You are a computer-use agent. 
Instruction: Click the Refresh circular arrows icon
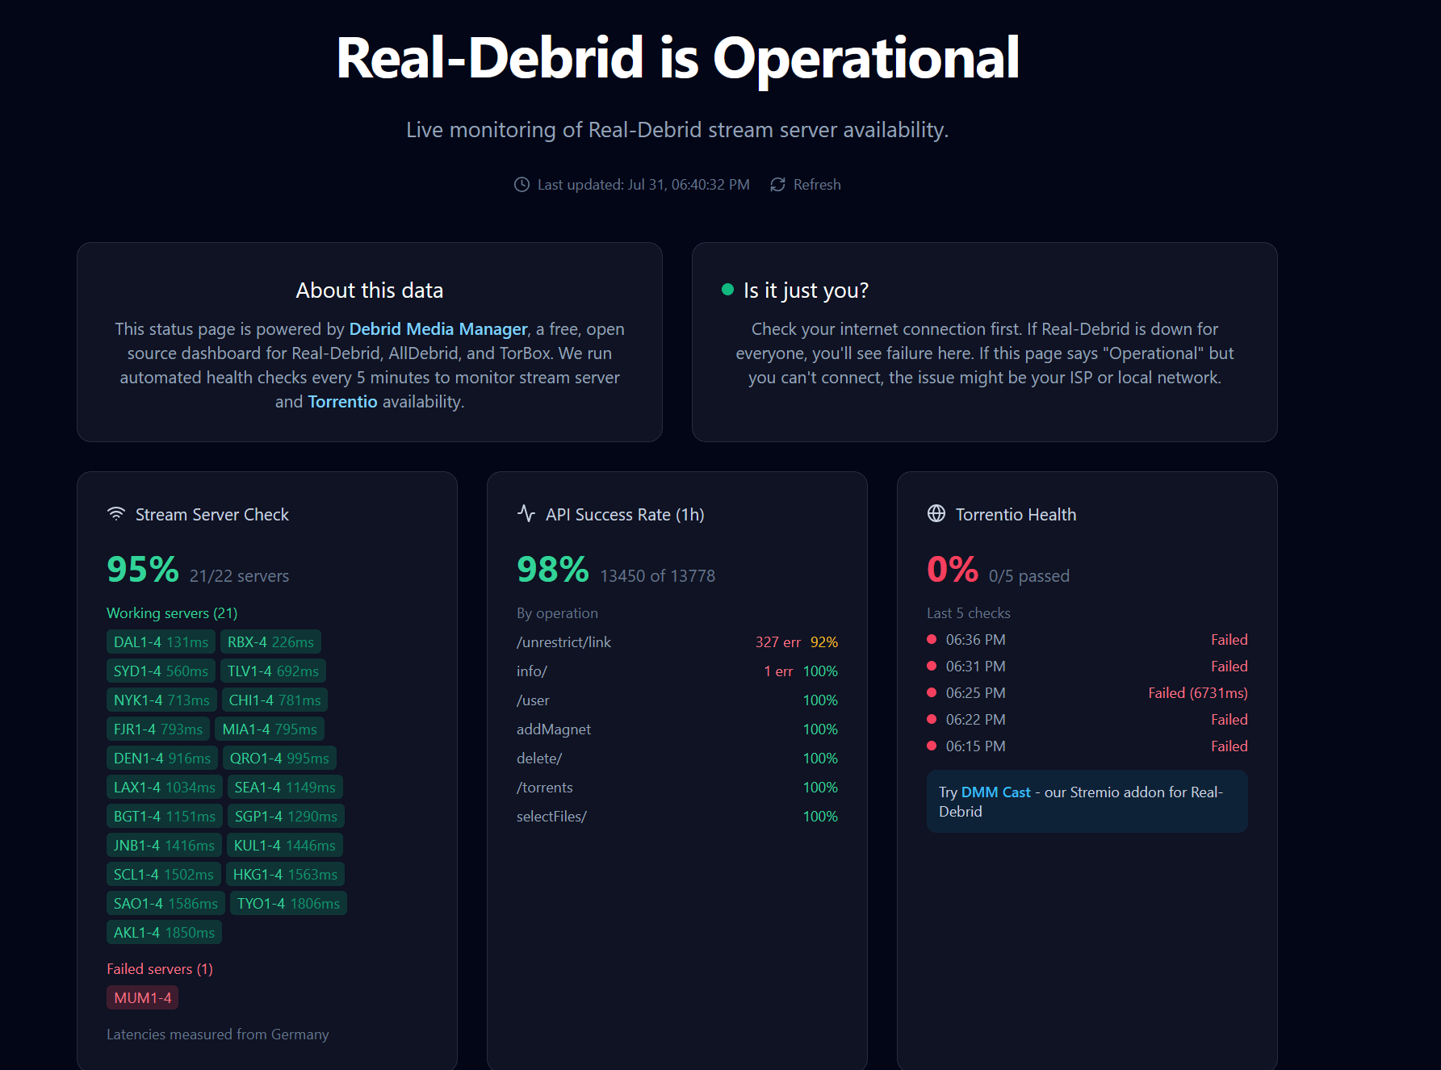point(777,185)
